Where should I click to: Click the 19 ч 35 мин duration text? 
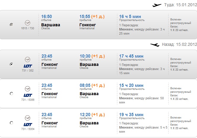131,115
